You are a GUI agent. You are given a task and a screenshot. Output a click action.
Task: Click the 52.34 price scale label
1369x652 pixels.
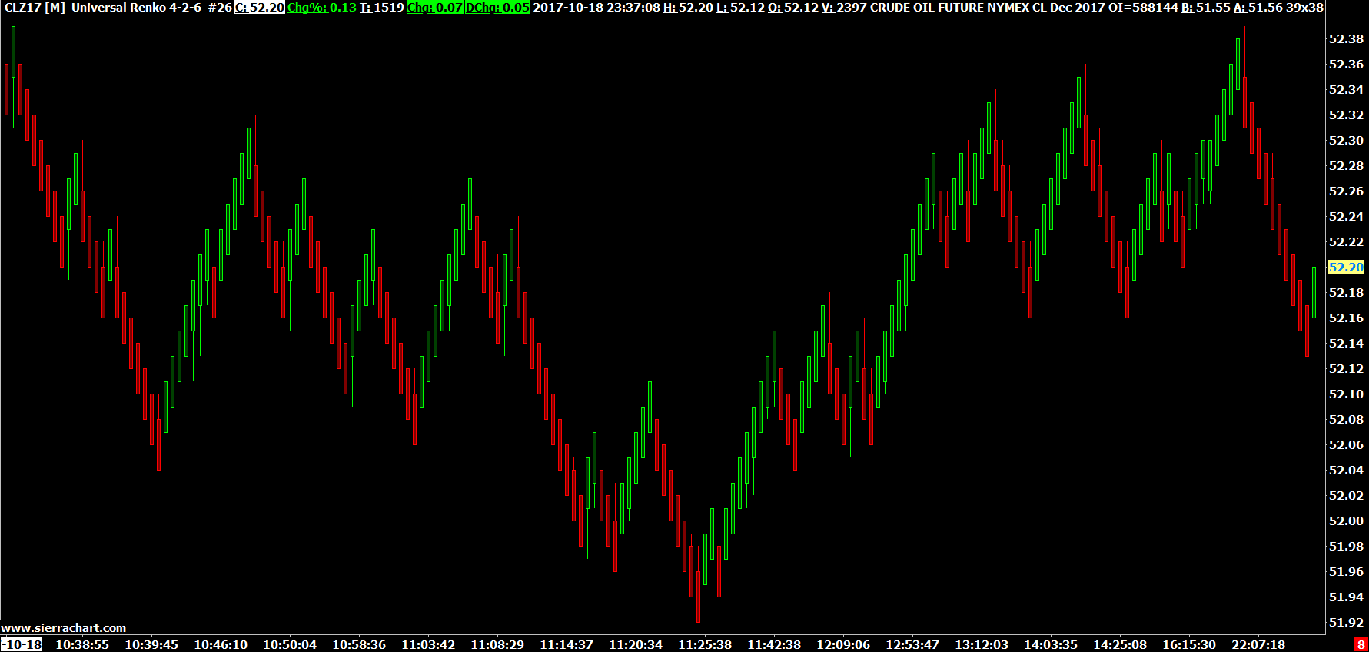[1346, 90]
